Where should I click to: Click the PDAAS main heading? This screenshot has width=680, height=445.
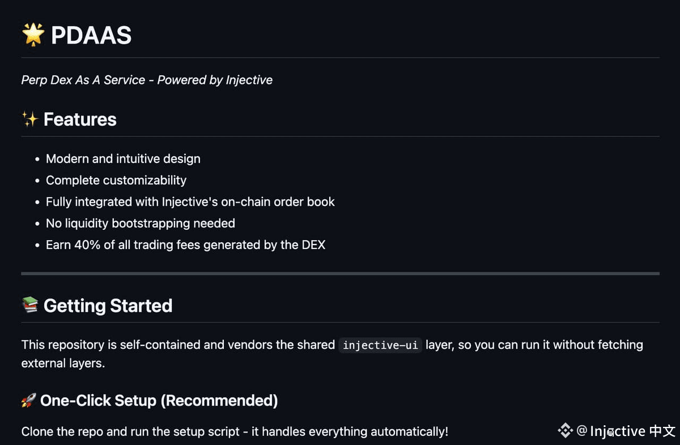coord(91,36)
